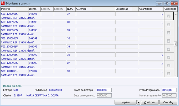Viewport: 179px width, 106px height.
Task: Click client name MARIA DE FATIMA C. COSTA
Action: pyautogui.click(x=42, y=95)
